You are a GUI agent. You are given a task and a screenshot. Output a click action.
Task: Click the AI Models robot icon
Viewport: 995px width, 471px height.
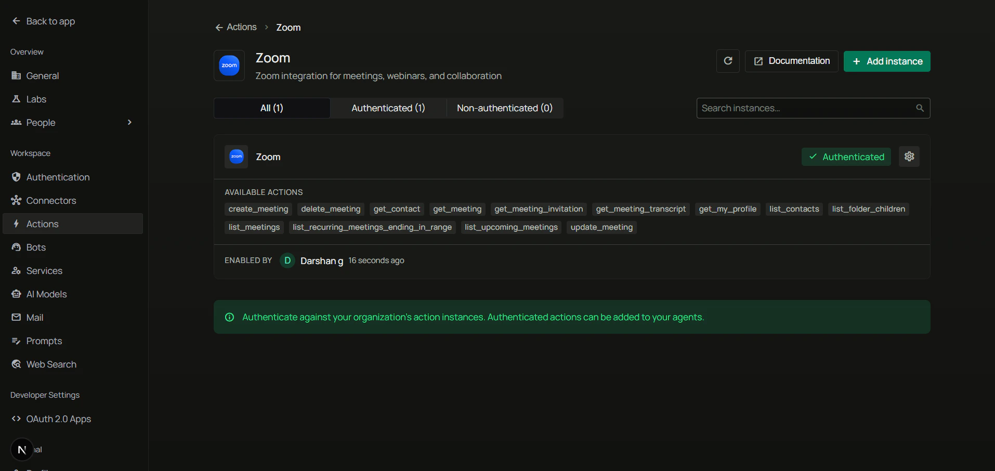pos(16,294)
